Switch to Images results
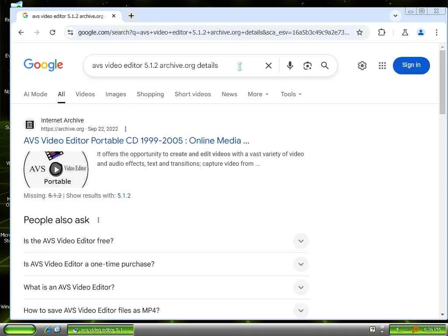 click(x=115, y=94)
